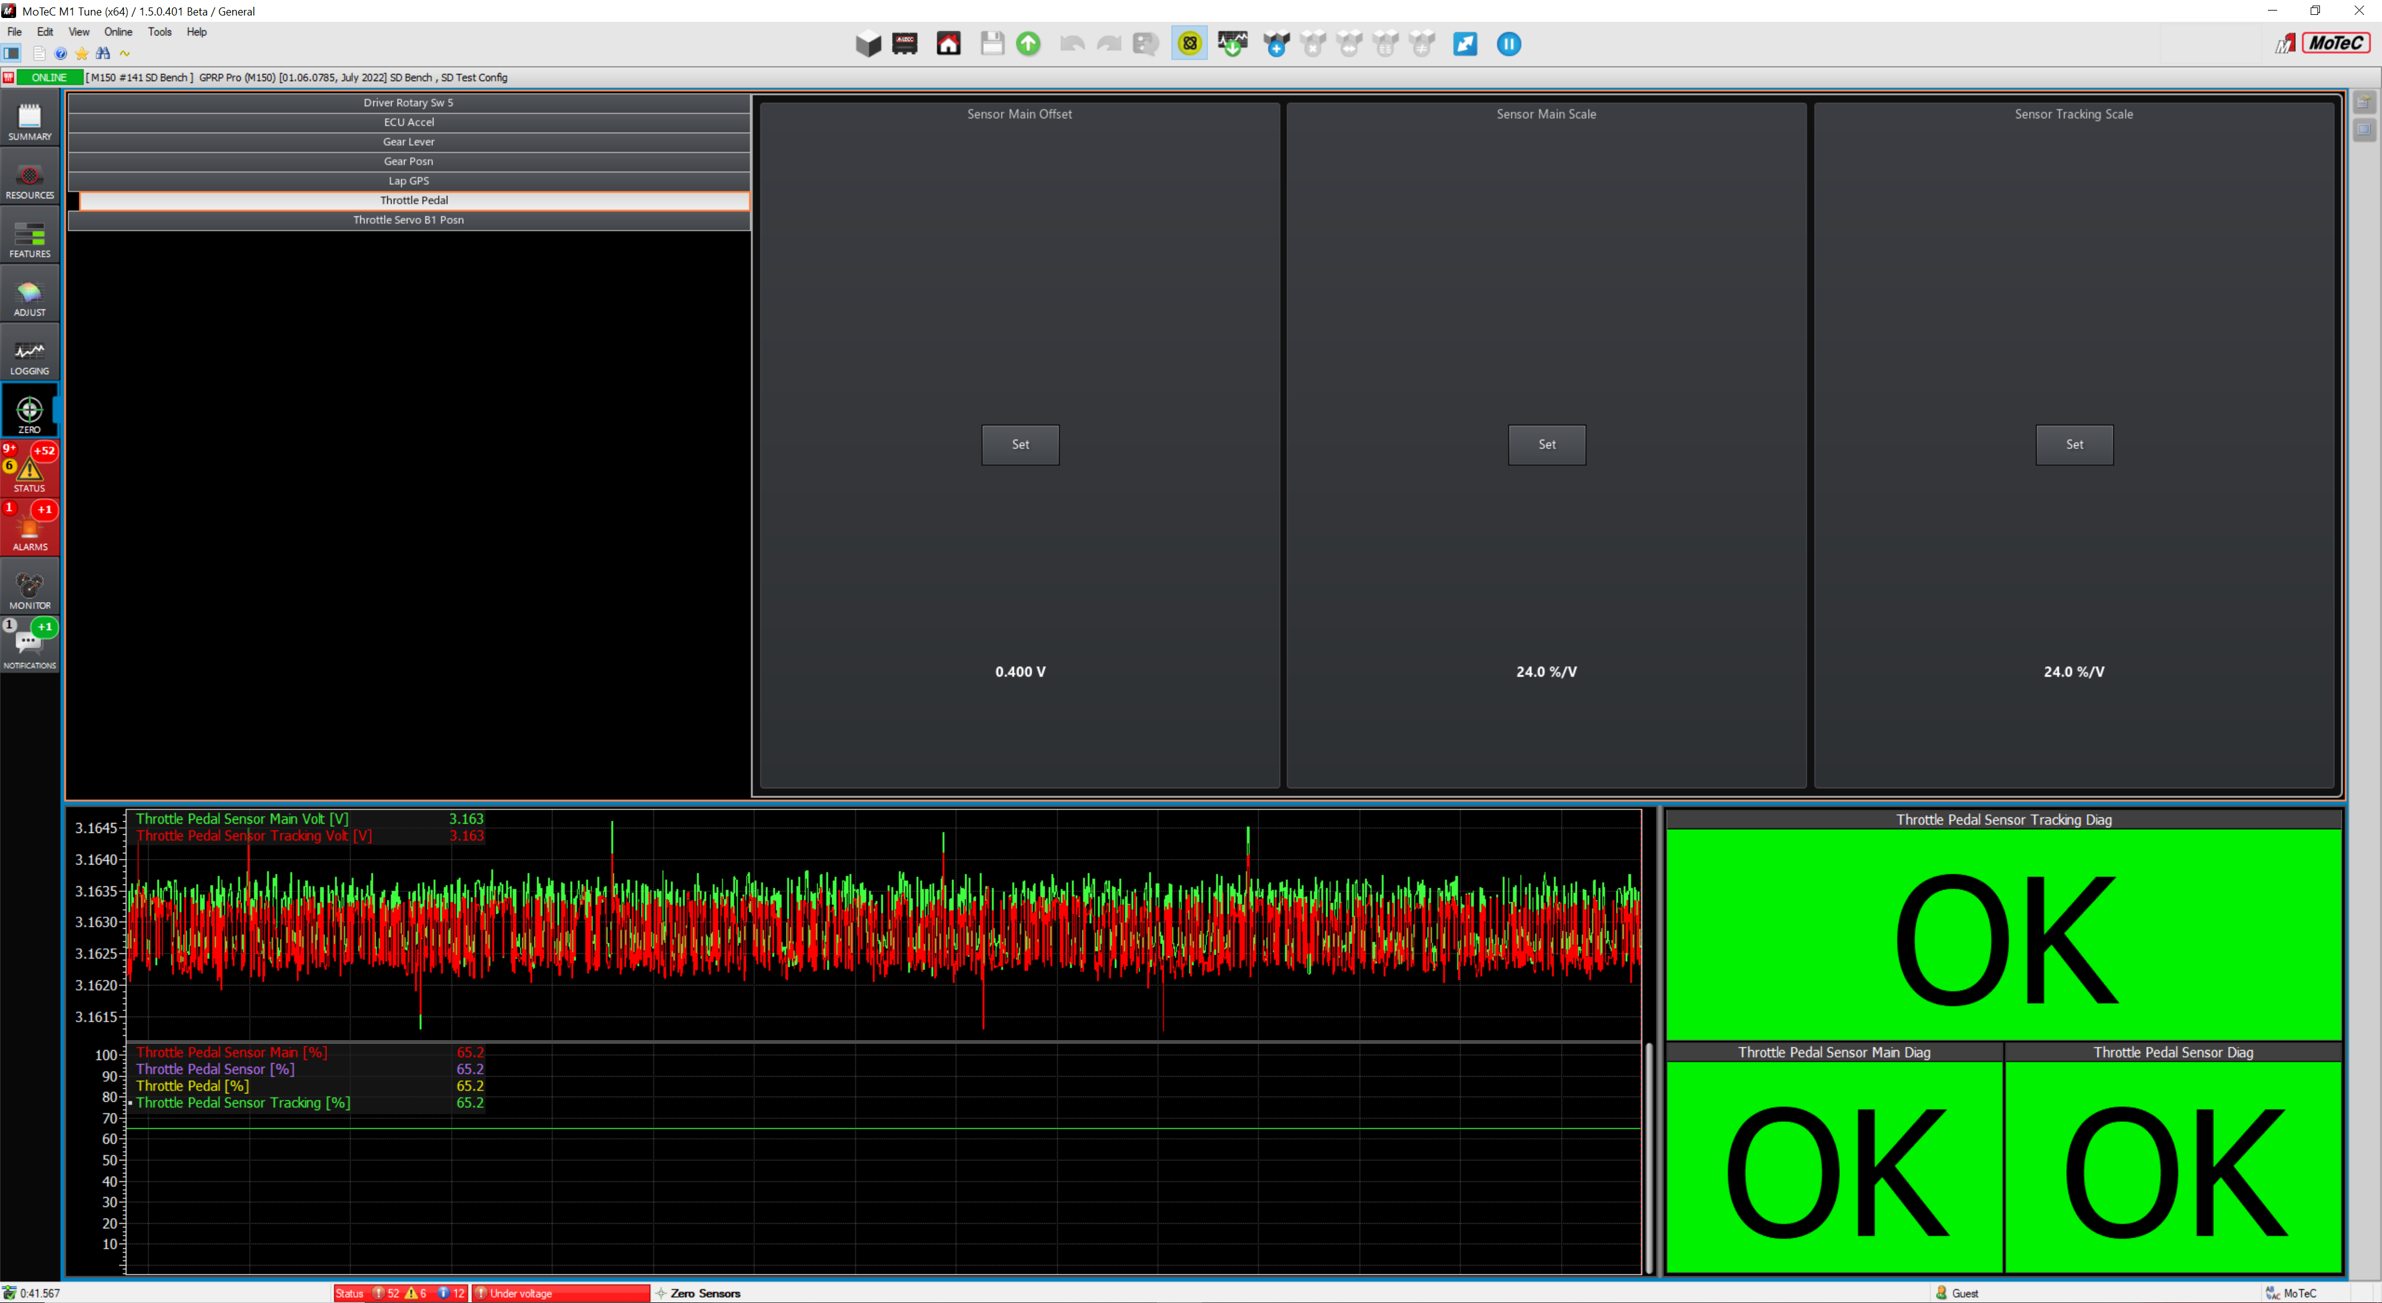Select Throttle Servo B1 Posn in list
The image size is (2382, 1303).
(x=408, y=220)
